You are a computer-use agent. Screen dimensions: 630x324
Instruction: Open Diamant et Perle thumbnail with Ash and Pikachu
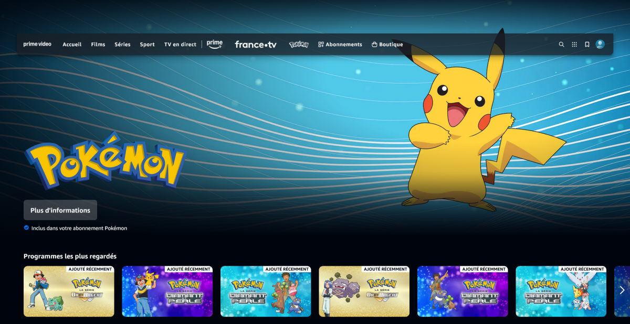click(167, 291)
